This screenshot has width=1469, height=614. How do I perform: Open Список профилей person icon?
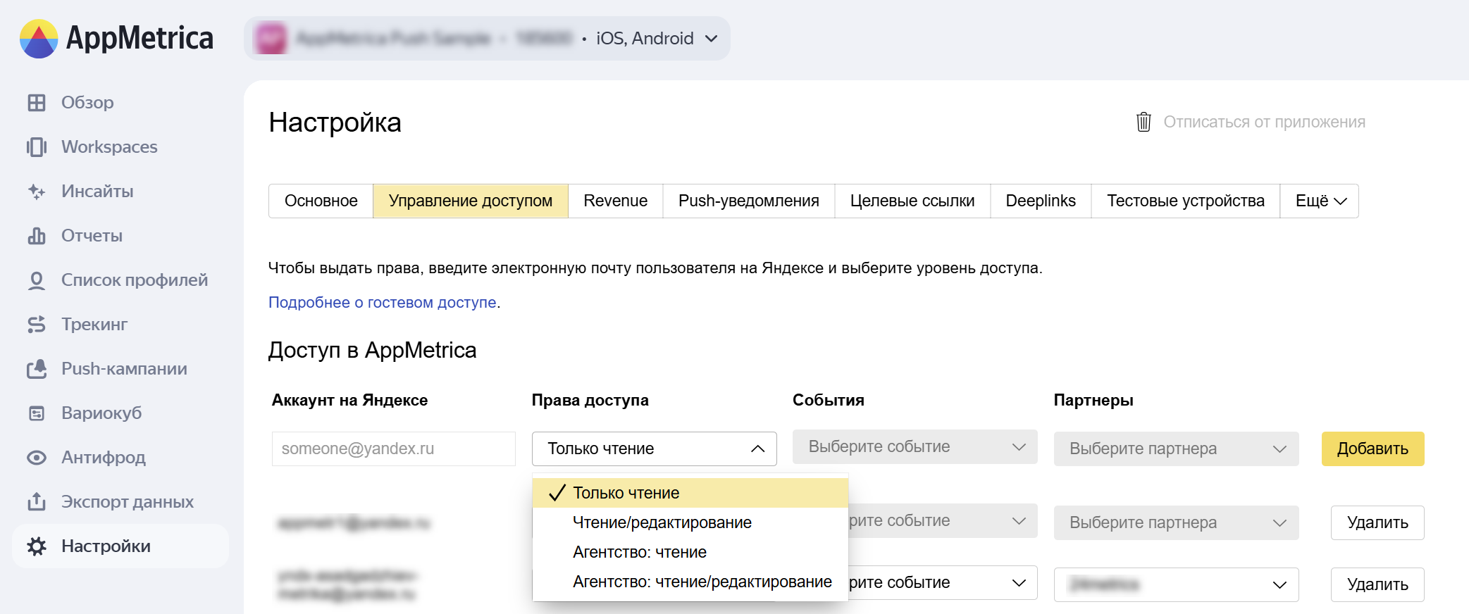(x=37, y=280)
